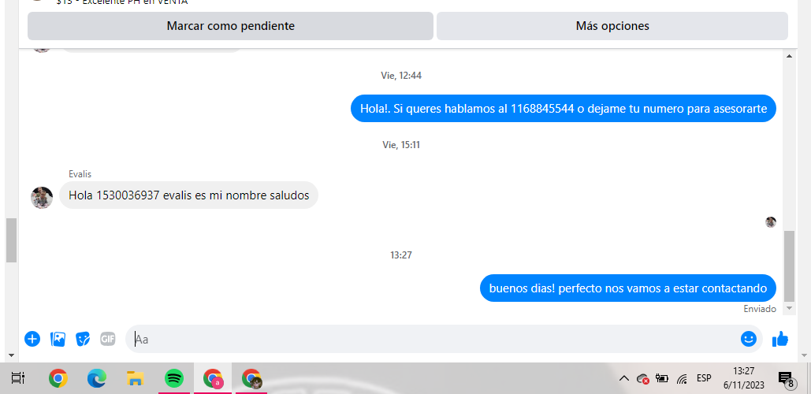Attach a photo with the image icon
811x394 pixels.
click(x=58, y=339)
